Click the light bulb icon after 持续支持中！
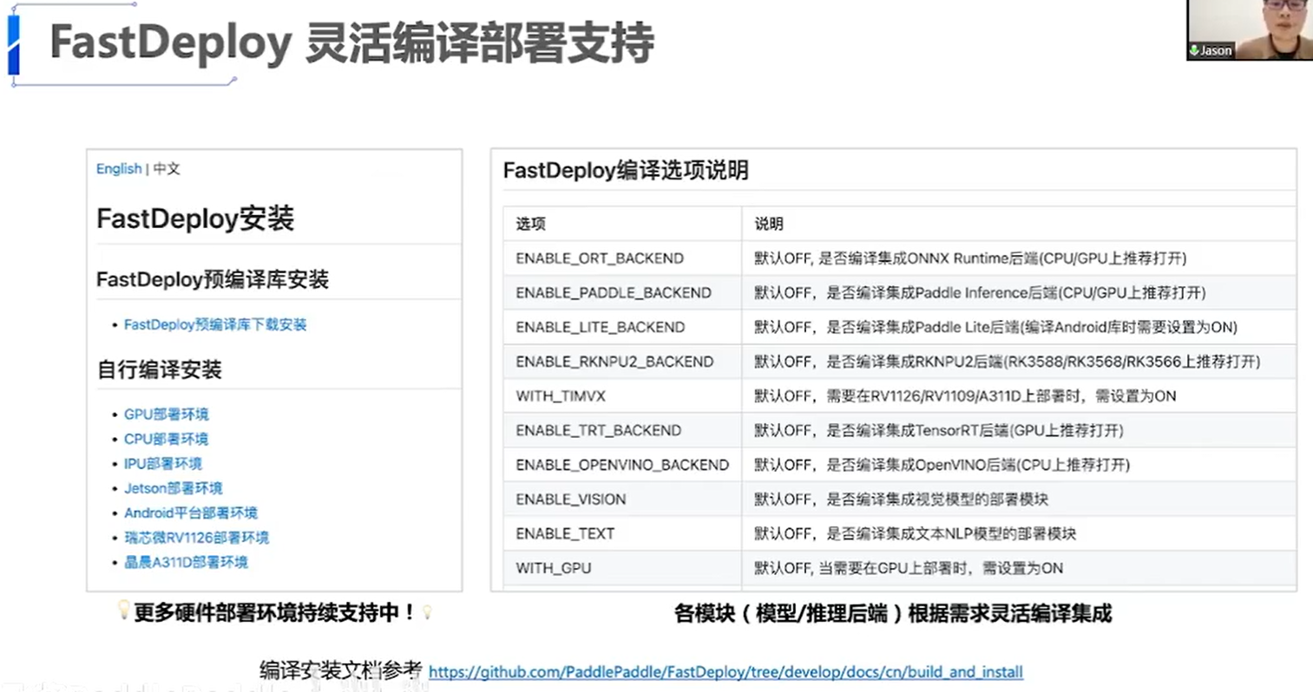Image resolution: width=1313 pixels, height=692 pixels. click(427, 612)
